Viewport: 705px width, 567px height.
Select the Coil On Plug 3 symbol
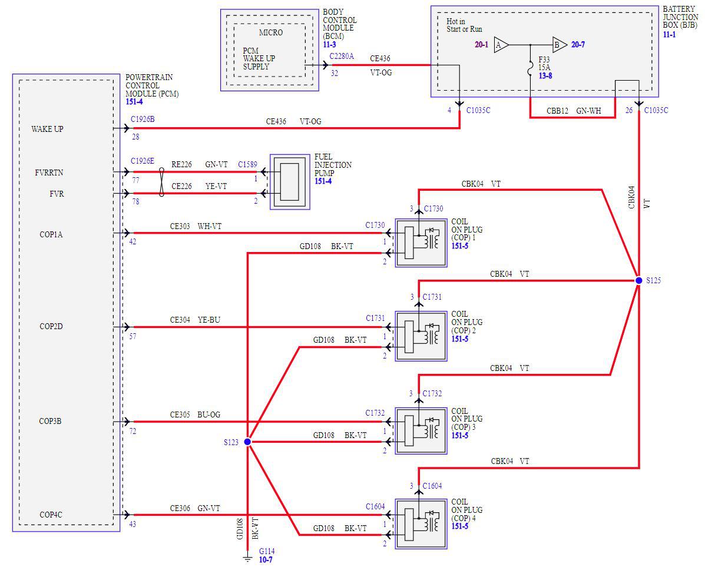click(421, 431)
